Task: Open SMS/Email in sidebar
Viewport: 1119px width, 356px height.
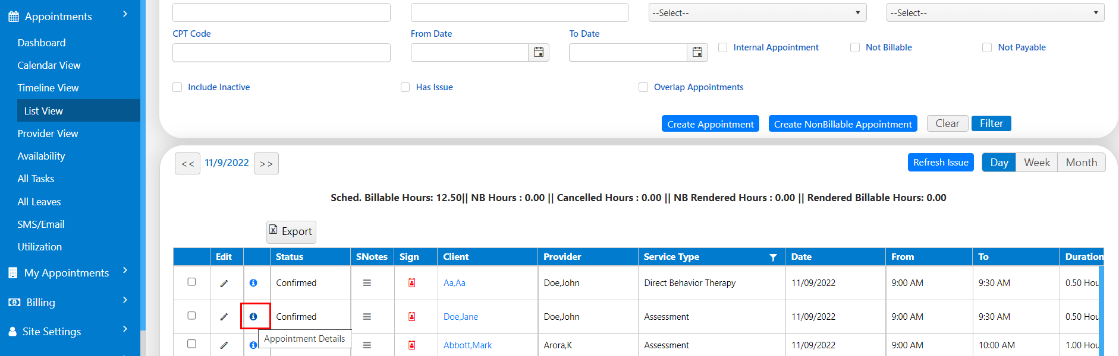Action: (x=41, y=224)
